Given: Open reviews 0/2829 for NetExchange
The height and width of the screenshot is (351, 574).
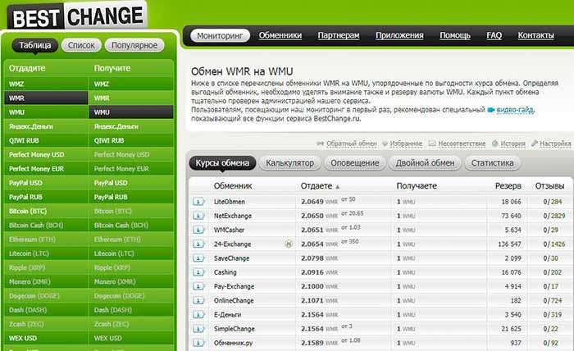Looking at the screenshot, I should [554, 216].
